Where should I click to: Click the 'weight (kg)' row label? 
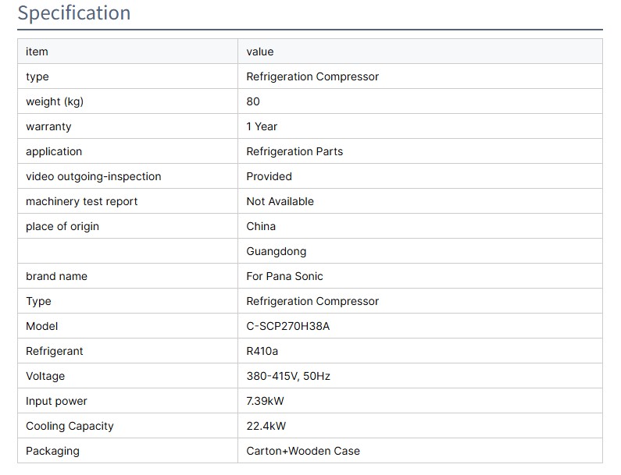click(55, 101)
